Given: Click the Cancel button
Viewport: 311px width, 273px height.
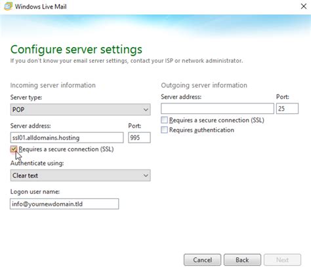Looking at the screenshot, I should (x=202, y=260).
